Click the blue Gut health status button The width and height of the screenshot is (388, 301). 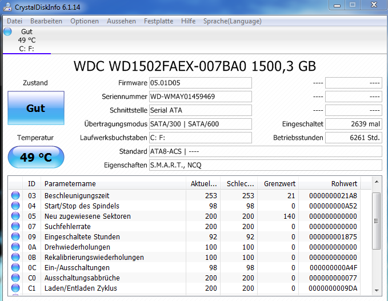tap(36, 108)
